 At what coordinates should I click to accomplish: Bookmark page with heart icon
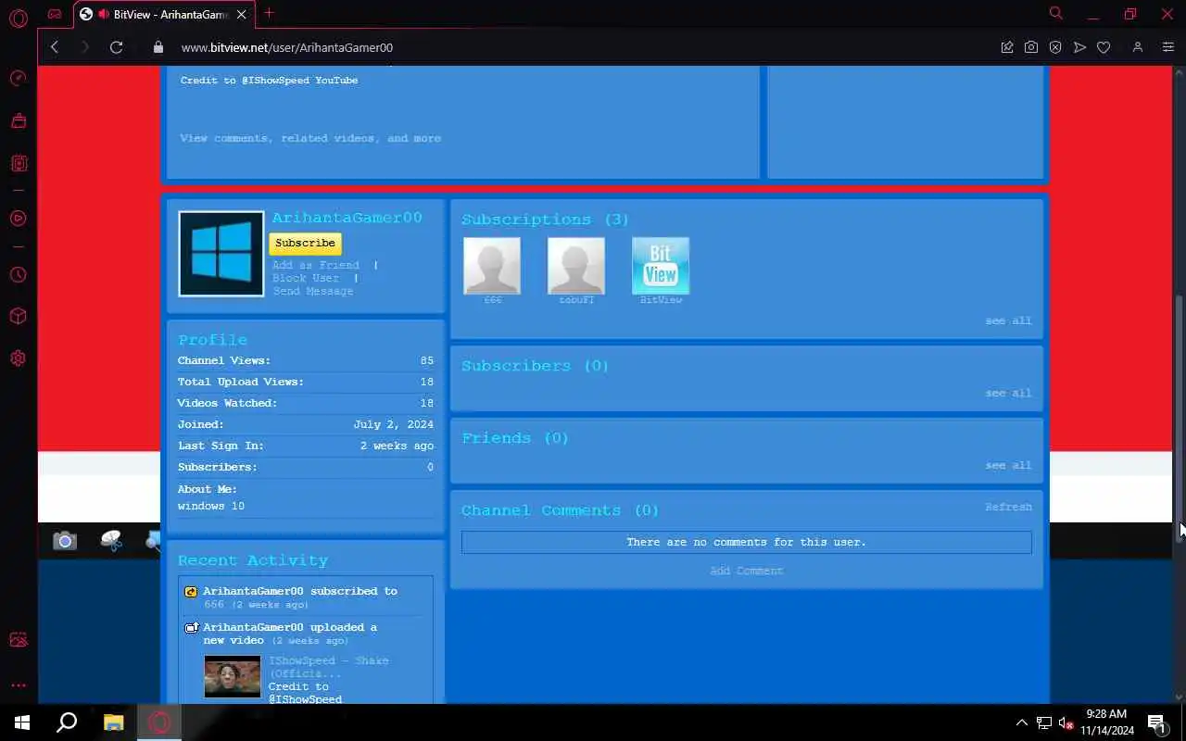point(1104,47)
